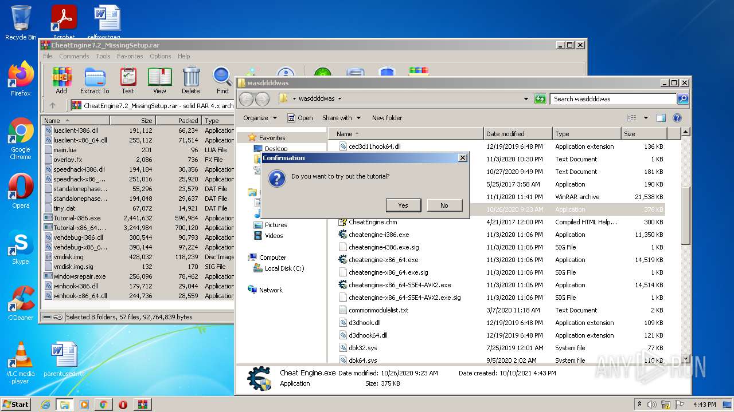
Task: Toggle the Explorer preview pane icon
Action: pyautogui.click(x=661, y=118)
